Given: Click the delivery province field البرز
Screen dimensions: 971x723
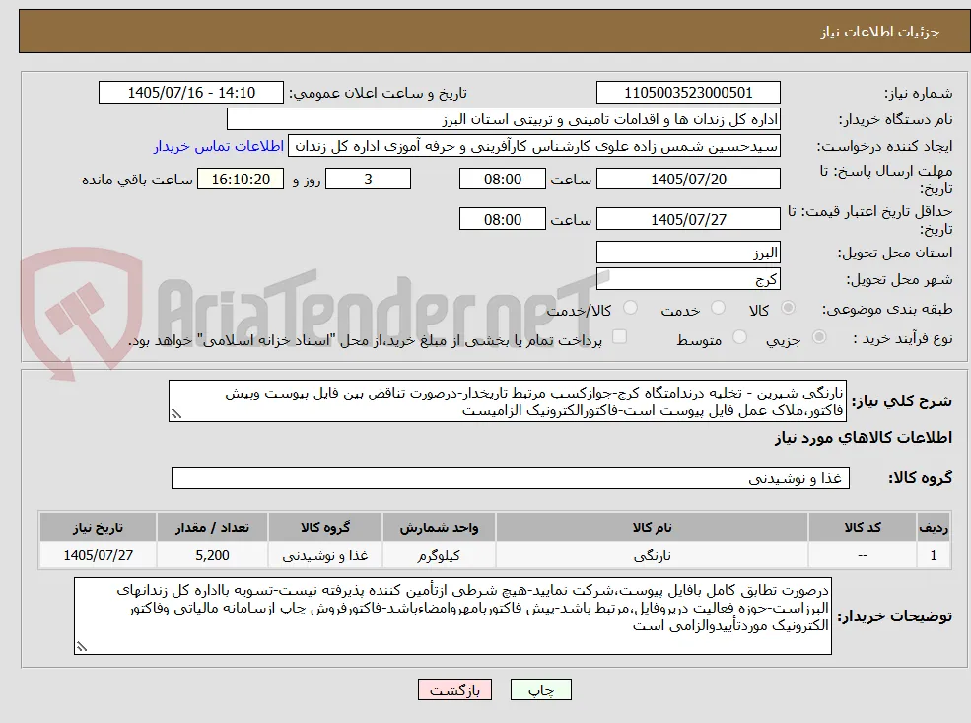Looking at the screenshot, I should (x=688, y=253).
